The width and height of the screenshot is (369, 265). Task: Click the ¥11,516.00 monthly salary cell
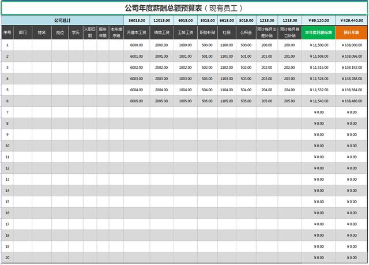(x=318, y=68)
